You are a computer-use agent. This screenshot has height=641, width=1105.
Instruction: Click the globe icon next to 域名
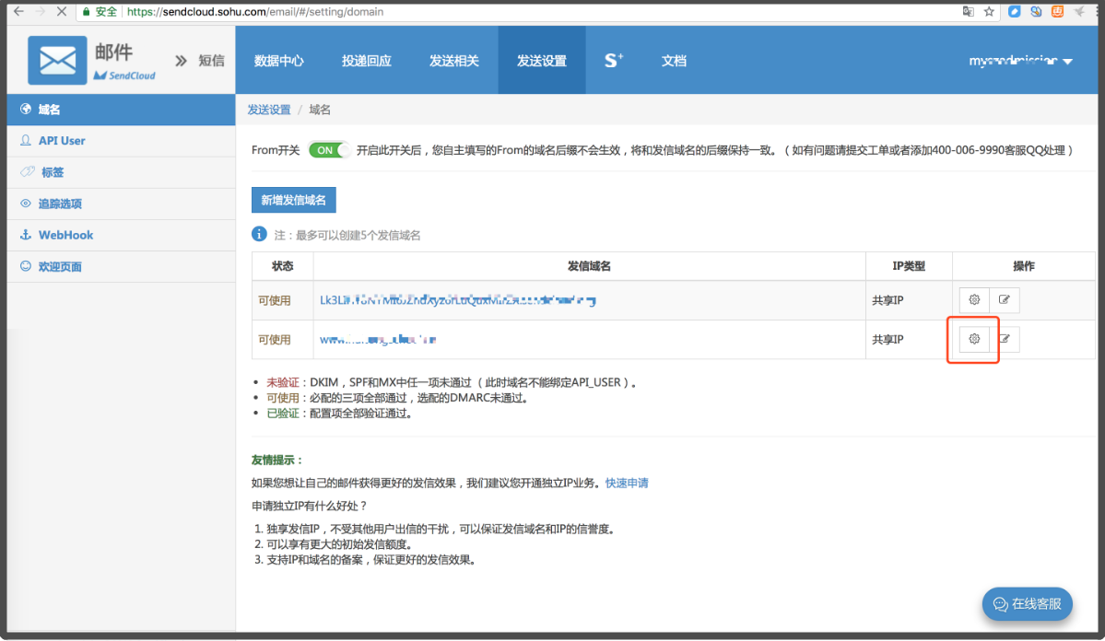tap(26, 110)
